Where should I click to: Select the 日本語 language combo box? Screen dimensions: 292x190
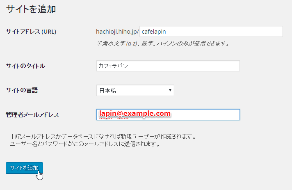pyautogui.click(x=135, y=90)
